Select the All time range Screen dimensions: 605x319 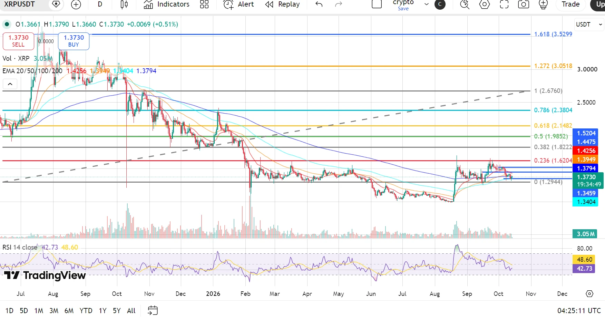(x=131, y=311)
